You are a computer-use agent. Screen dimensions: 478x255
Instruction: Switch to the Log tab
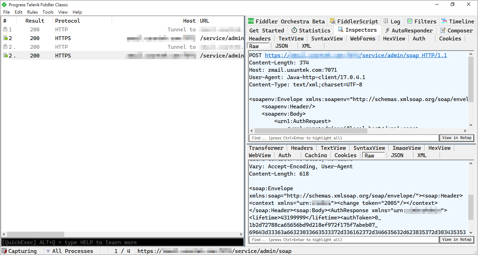(392, 21)
